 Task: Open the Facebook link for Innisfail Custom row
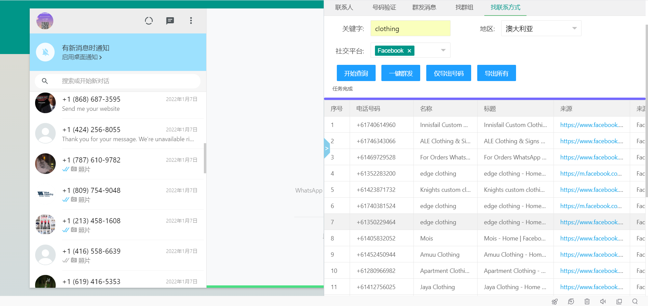click(591, 125)
